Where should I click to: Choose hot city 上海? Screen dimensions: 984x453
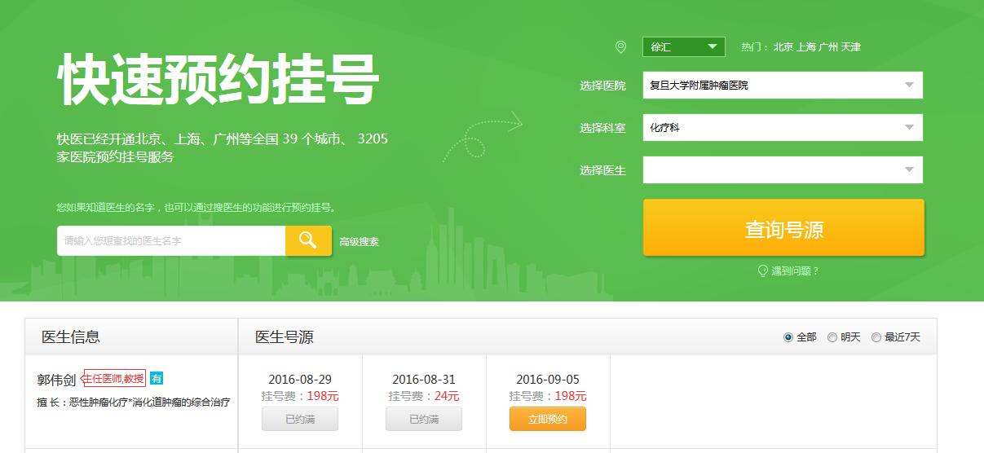[x=805, y=47]
